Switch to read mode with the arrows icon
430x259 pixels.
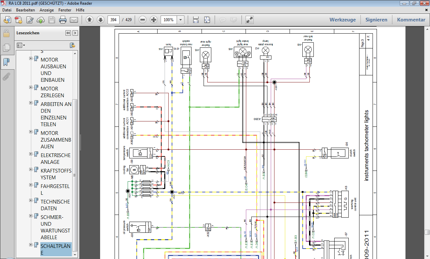(250, 20)
